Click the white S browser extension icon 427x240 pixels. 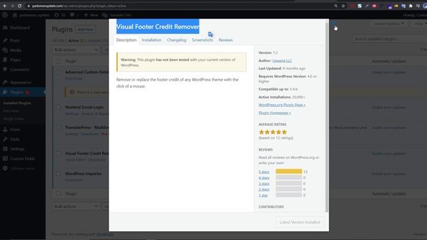click(x=360, y=6)
